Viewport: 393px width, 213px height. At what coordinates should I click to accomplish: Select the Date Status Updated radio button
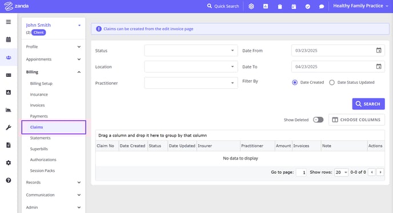click(332, 83)
